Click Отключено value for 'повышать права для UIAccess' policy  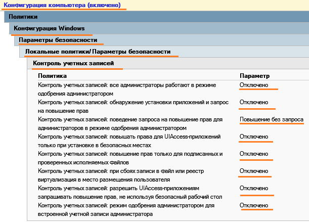(x=254, y=137)
